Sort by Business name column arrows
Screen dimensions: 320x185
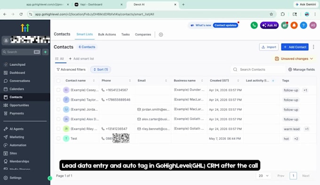tap(202, 80)
